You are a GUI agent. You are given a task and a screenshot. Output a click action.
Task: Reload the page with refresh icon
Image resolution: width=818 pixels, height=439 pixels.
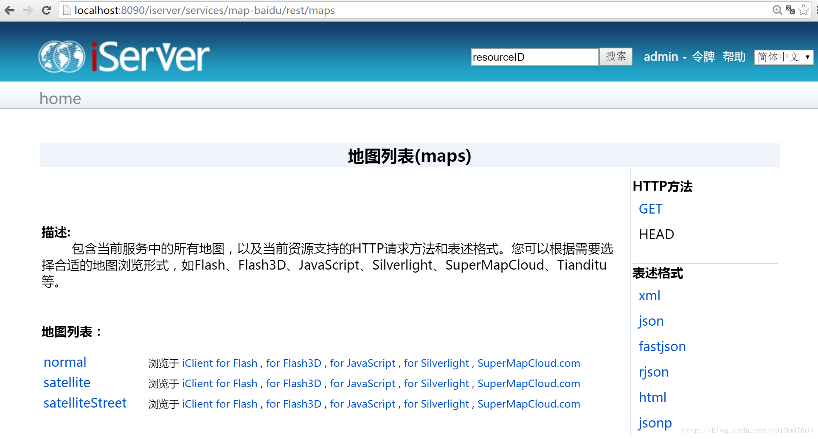pos(47,10)
